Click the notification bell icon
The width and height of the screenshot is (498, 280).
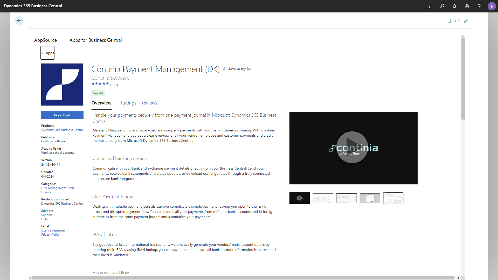point(454,6)
